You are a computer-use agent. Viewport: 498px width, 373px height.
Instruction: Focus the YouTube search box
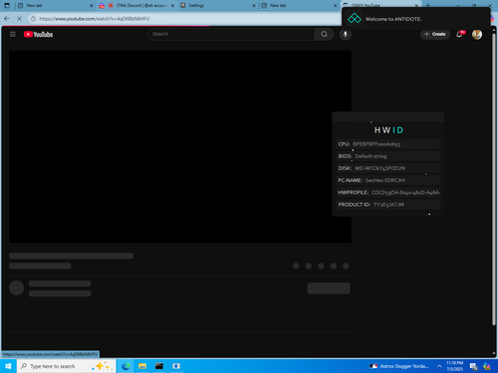tap(231, 34)
